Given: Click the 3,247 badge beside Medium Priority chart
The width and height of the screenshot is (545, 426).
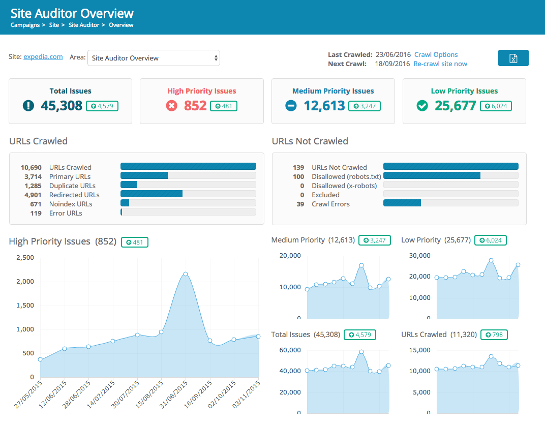Looking at the screenshot, I should [375, 240].
